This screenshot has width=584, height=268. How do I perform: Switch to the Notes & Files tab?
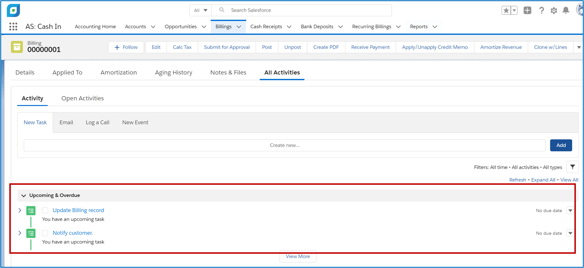[228, 72]
